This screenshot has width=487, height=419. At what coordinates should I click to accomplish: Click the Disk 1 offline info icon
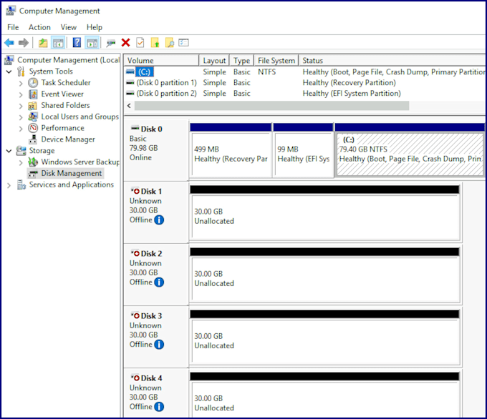(159, 220)
